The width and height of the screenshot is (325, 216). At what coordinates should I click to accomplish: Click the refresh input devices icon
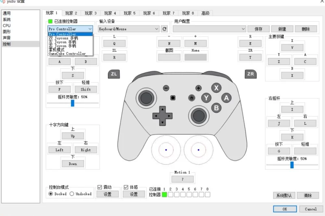(164, 29)
